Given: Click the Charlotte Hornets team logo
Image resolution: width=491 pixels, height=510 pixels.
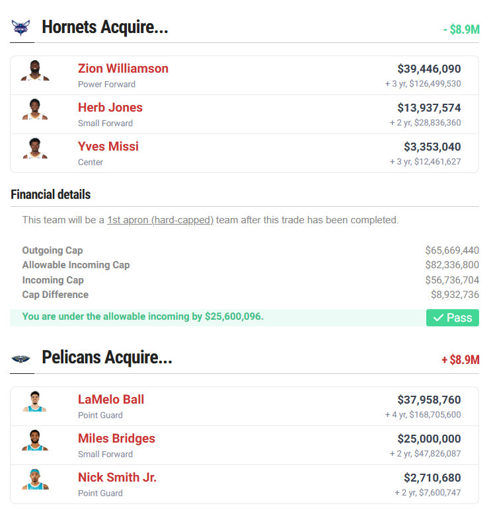Looking at the screenshot, I should 21,28.
